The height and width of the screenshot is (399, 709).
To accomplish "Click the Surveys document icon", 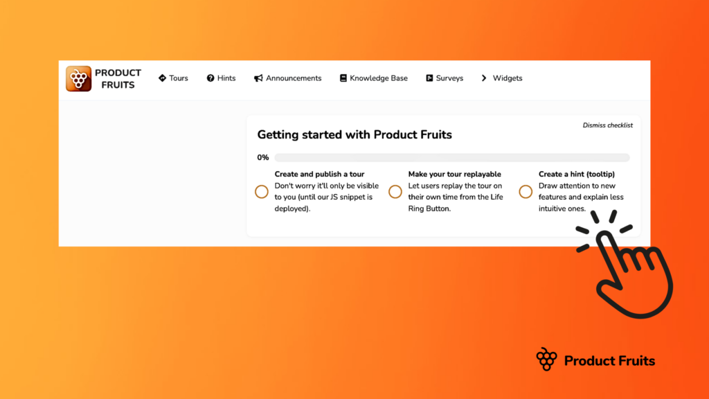I will [x=429, y=78].
